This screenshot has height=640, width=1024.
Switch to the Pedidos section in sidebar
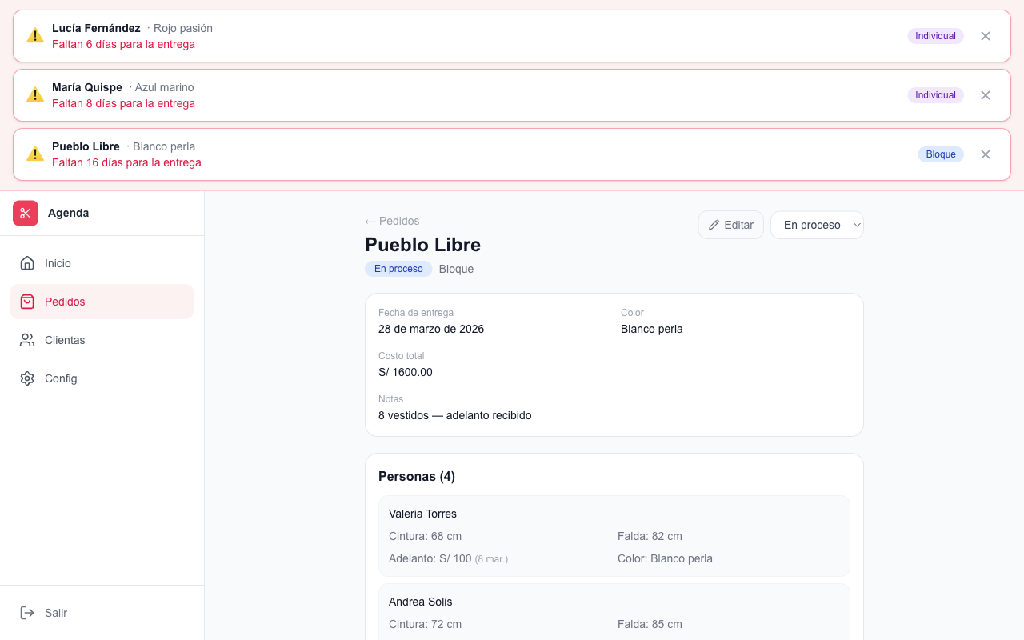[66, 302]
